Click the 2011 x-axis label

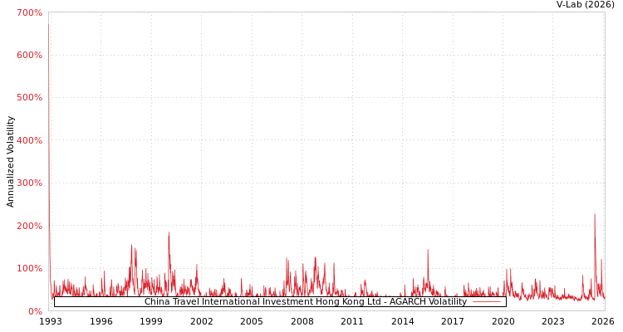(352, 321)
